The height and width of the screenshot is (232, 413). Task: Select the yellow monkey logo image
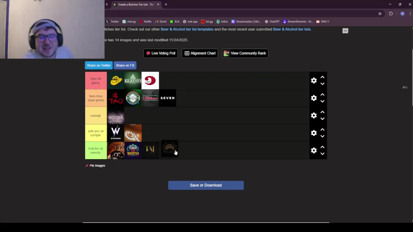pyautogui.click(x=116, y=81)
